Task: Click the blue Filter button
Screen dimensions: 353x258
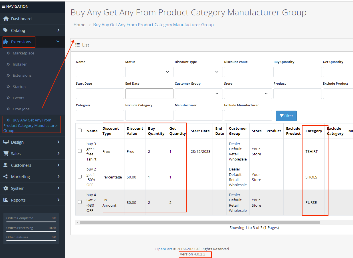Action: (x=286, y=116)
